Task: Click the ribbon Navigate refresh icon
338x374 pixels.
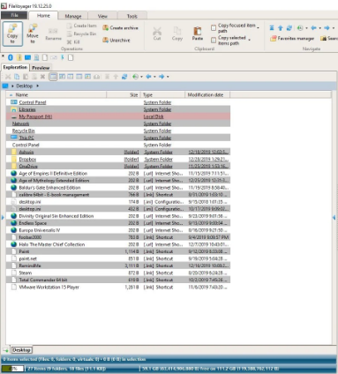Action: click(x=289, y=28)
